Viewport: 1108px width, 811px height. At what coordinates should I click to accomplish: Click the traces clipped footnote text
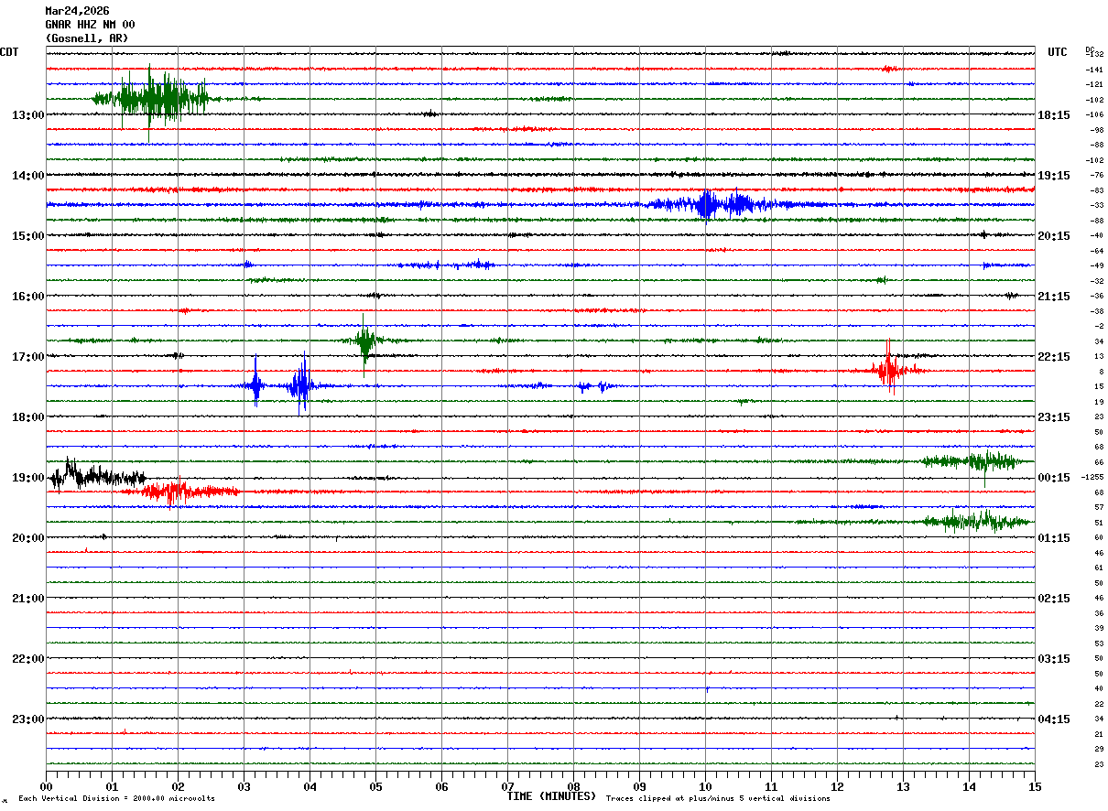click(718, 799)
